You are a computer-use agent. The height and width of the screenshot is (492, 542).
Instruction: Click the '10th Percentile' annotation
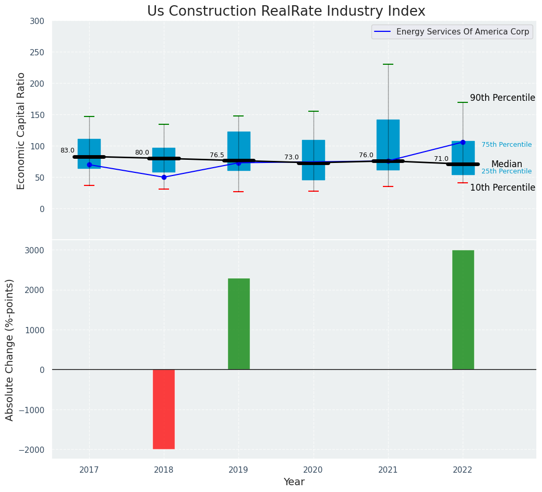(502, 188)
